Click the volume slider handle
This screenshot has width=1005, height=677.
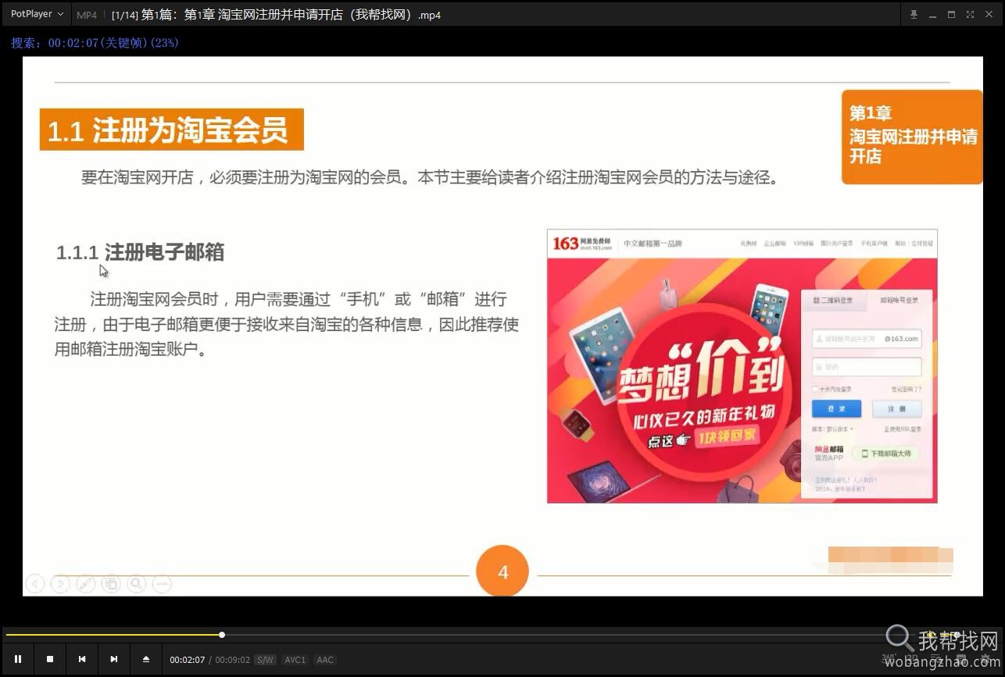pyautogui.click(x=957, y=635)
